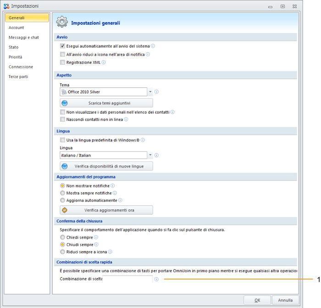Click info icon next to All'avvio riduci a icona
321x308 pixels.
click(148, 54)
